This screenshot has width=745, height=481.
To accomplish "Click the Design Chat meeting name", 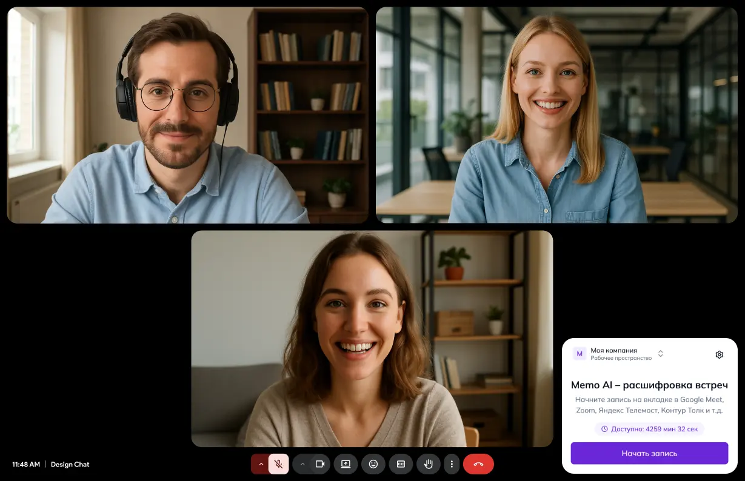I will (70, 465).
